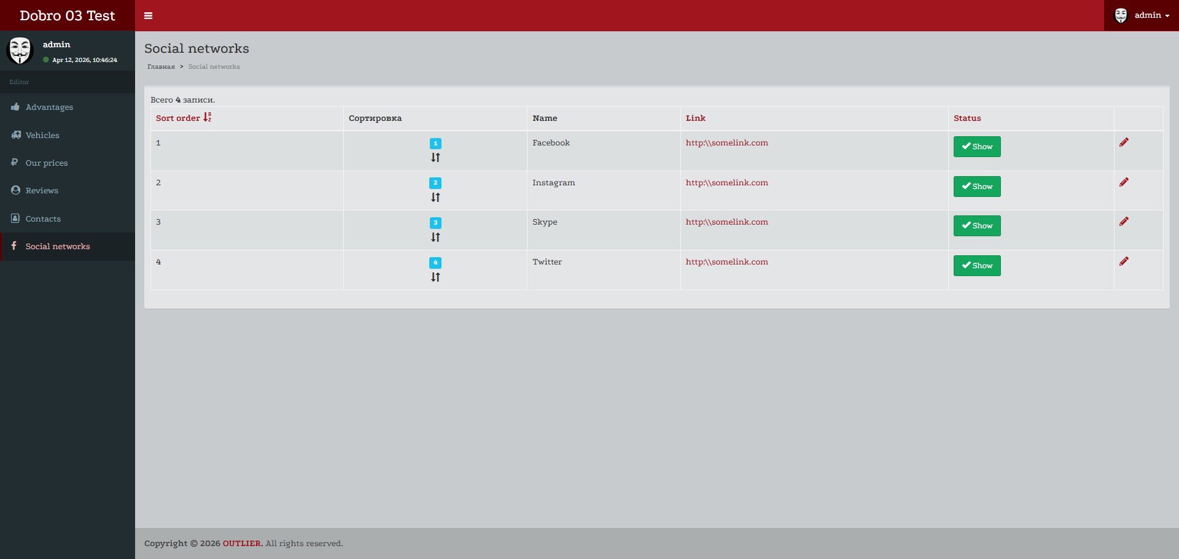Click the pencil icon for Twitter
Image resolution: width=1179 pixels, height=559 pixels.
(x=1124, y=261)
